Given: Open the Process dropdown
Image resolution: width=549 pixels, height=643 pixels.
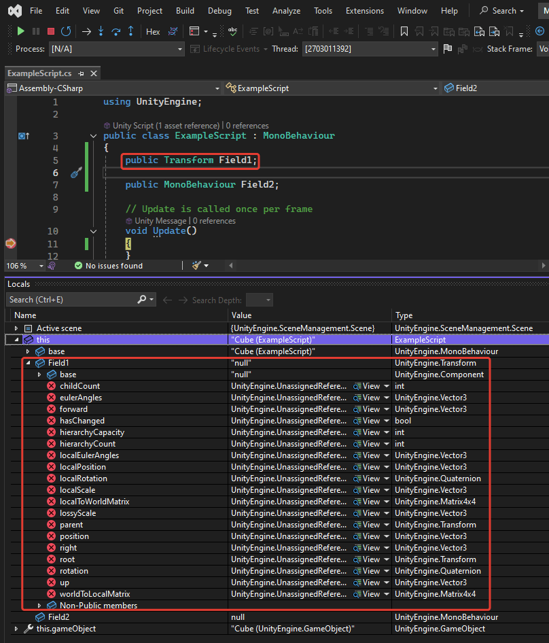Looking at the screenshot, I should (180, 49).
